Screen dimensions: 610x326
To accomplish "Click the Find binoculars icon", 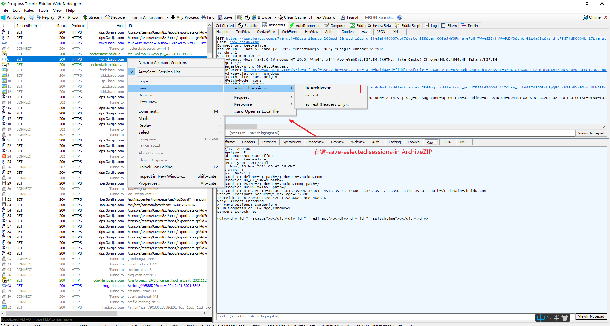I will tap(204, 17).
